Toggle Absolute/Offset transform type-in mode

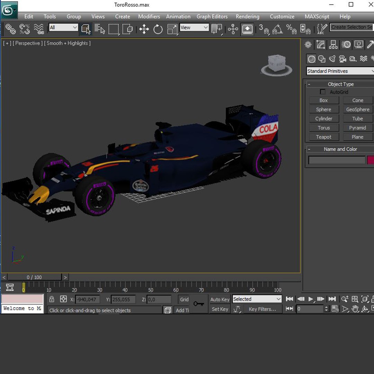pos(63,299)
